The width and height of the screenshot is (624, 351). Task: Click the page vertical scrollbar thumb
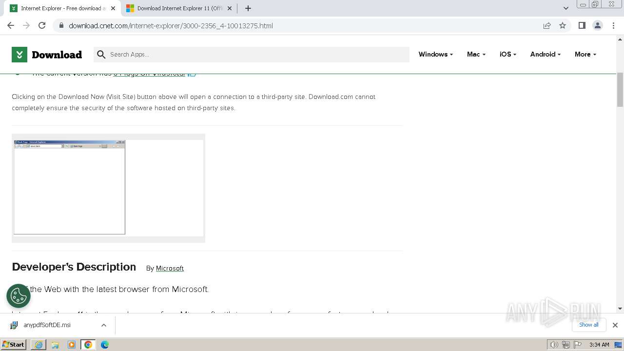tap(620, 89)
